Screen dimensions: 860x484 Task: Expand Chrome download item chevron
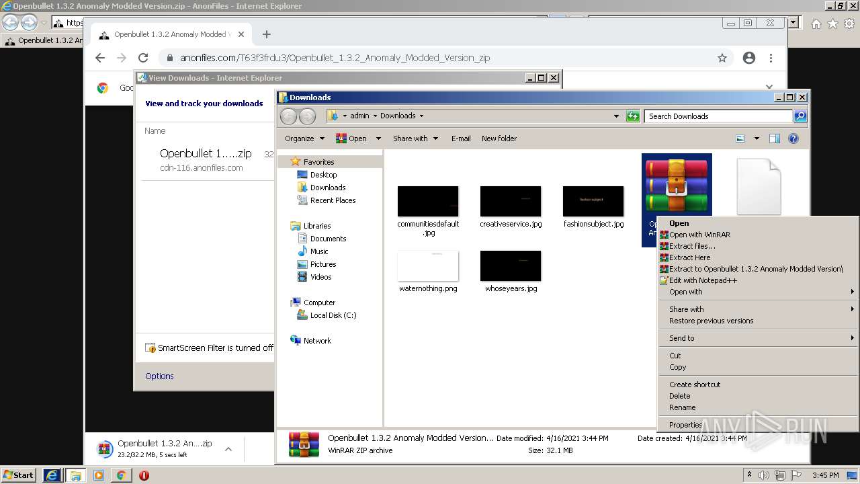click(228, 449)
